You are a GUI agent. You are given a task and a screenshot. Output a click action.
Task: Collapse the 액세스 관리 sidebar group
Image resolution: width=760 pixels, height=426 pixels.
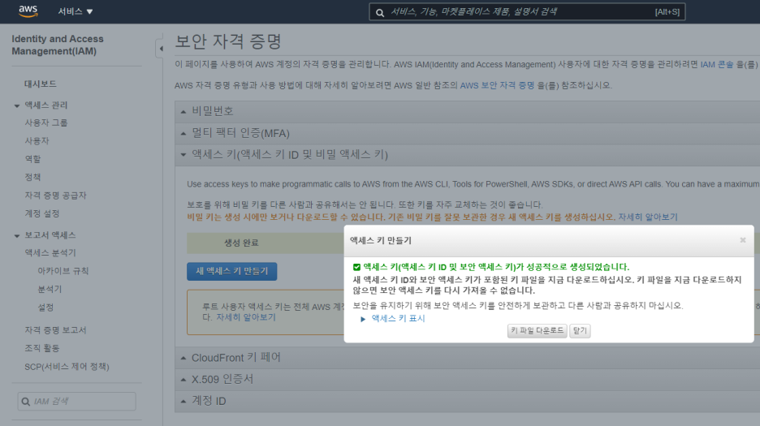pos(17,105)
